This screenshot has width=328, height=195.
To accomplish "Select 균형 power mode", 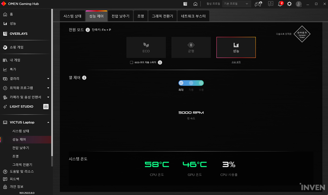I will [191, 47].
